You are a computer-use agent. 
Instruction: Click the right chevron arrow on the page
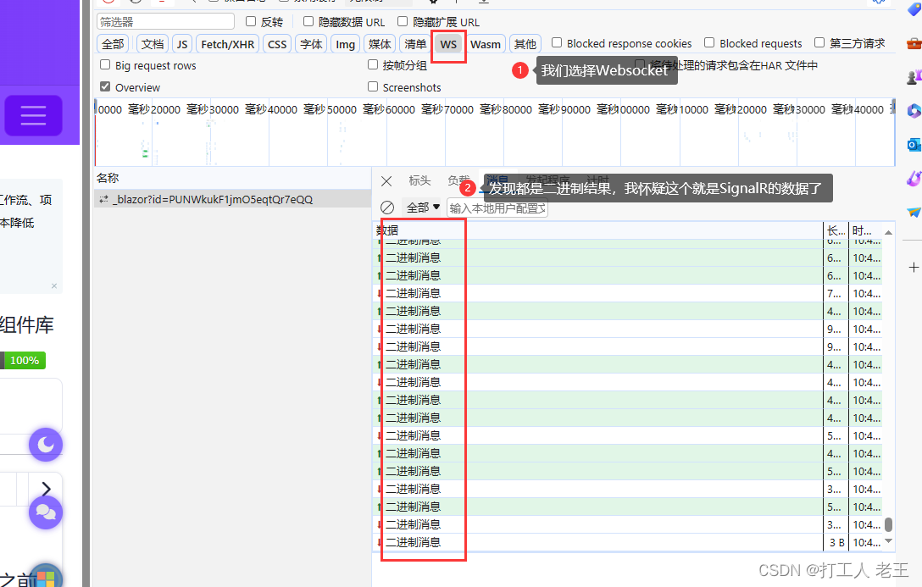pos(47,488)
